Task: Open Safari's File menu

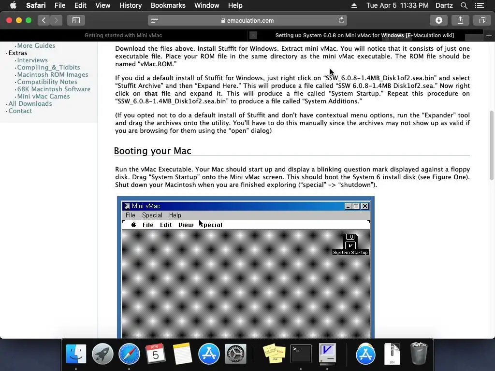Action: click(59, 5)
